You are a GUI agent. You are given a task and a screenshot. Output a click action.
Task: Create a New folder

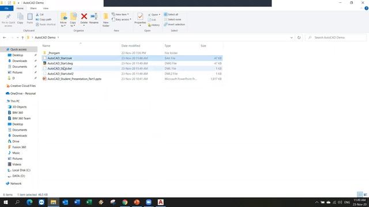click(x=106, y=20)
